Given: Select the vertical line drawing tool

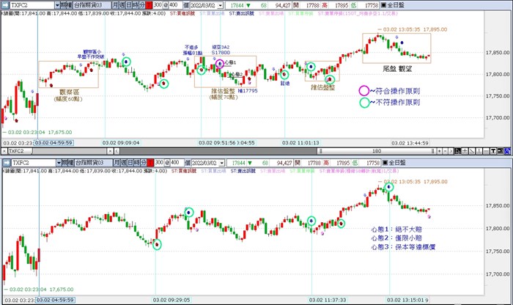Looking at the screenshot, I should (479, 151).
